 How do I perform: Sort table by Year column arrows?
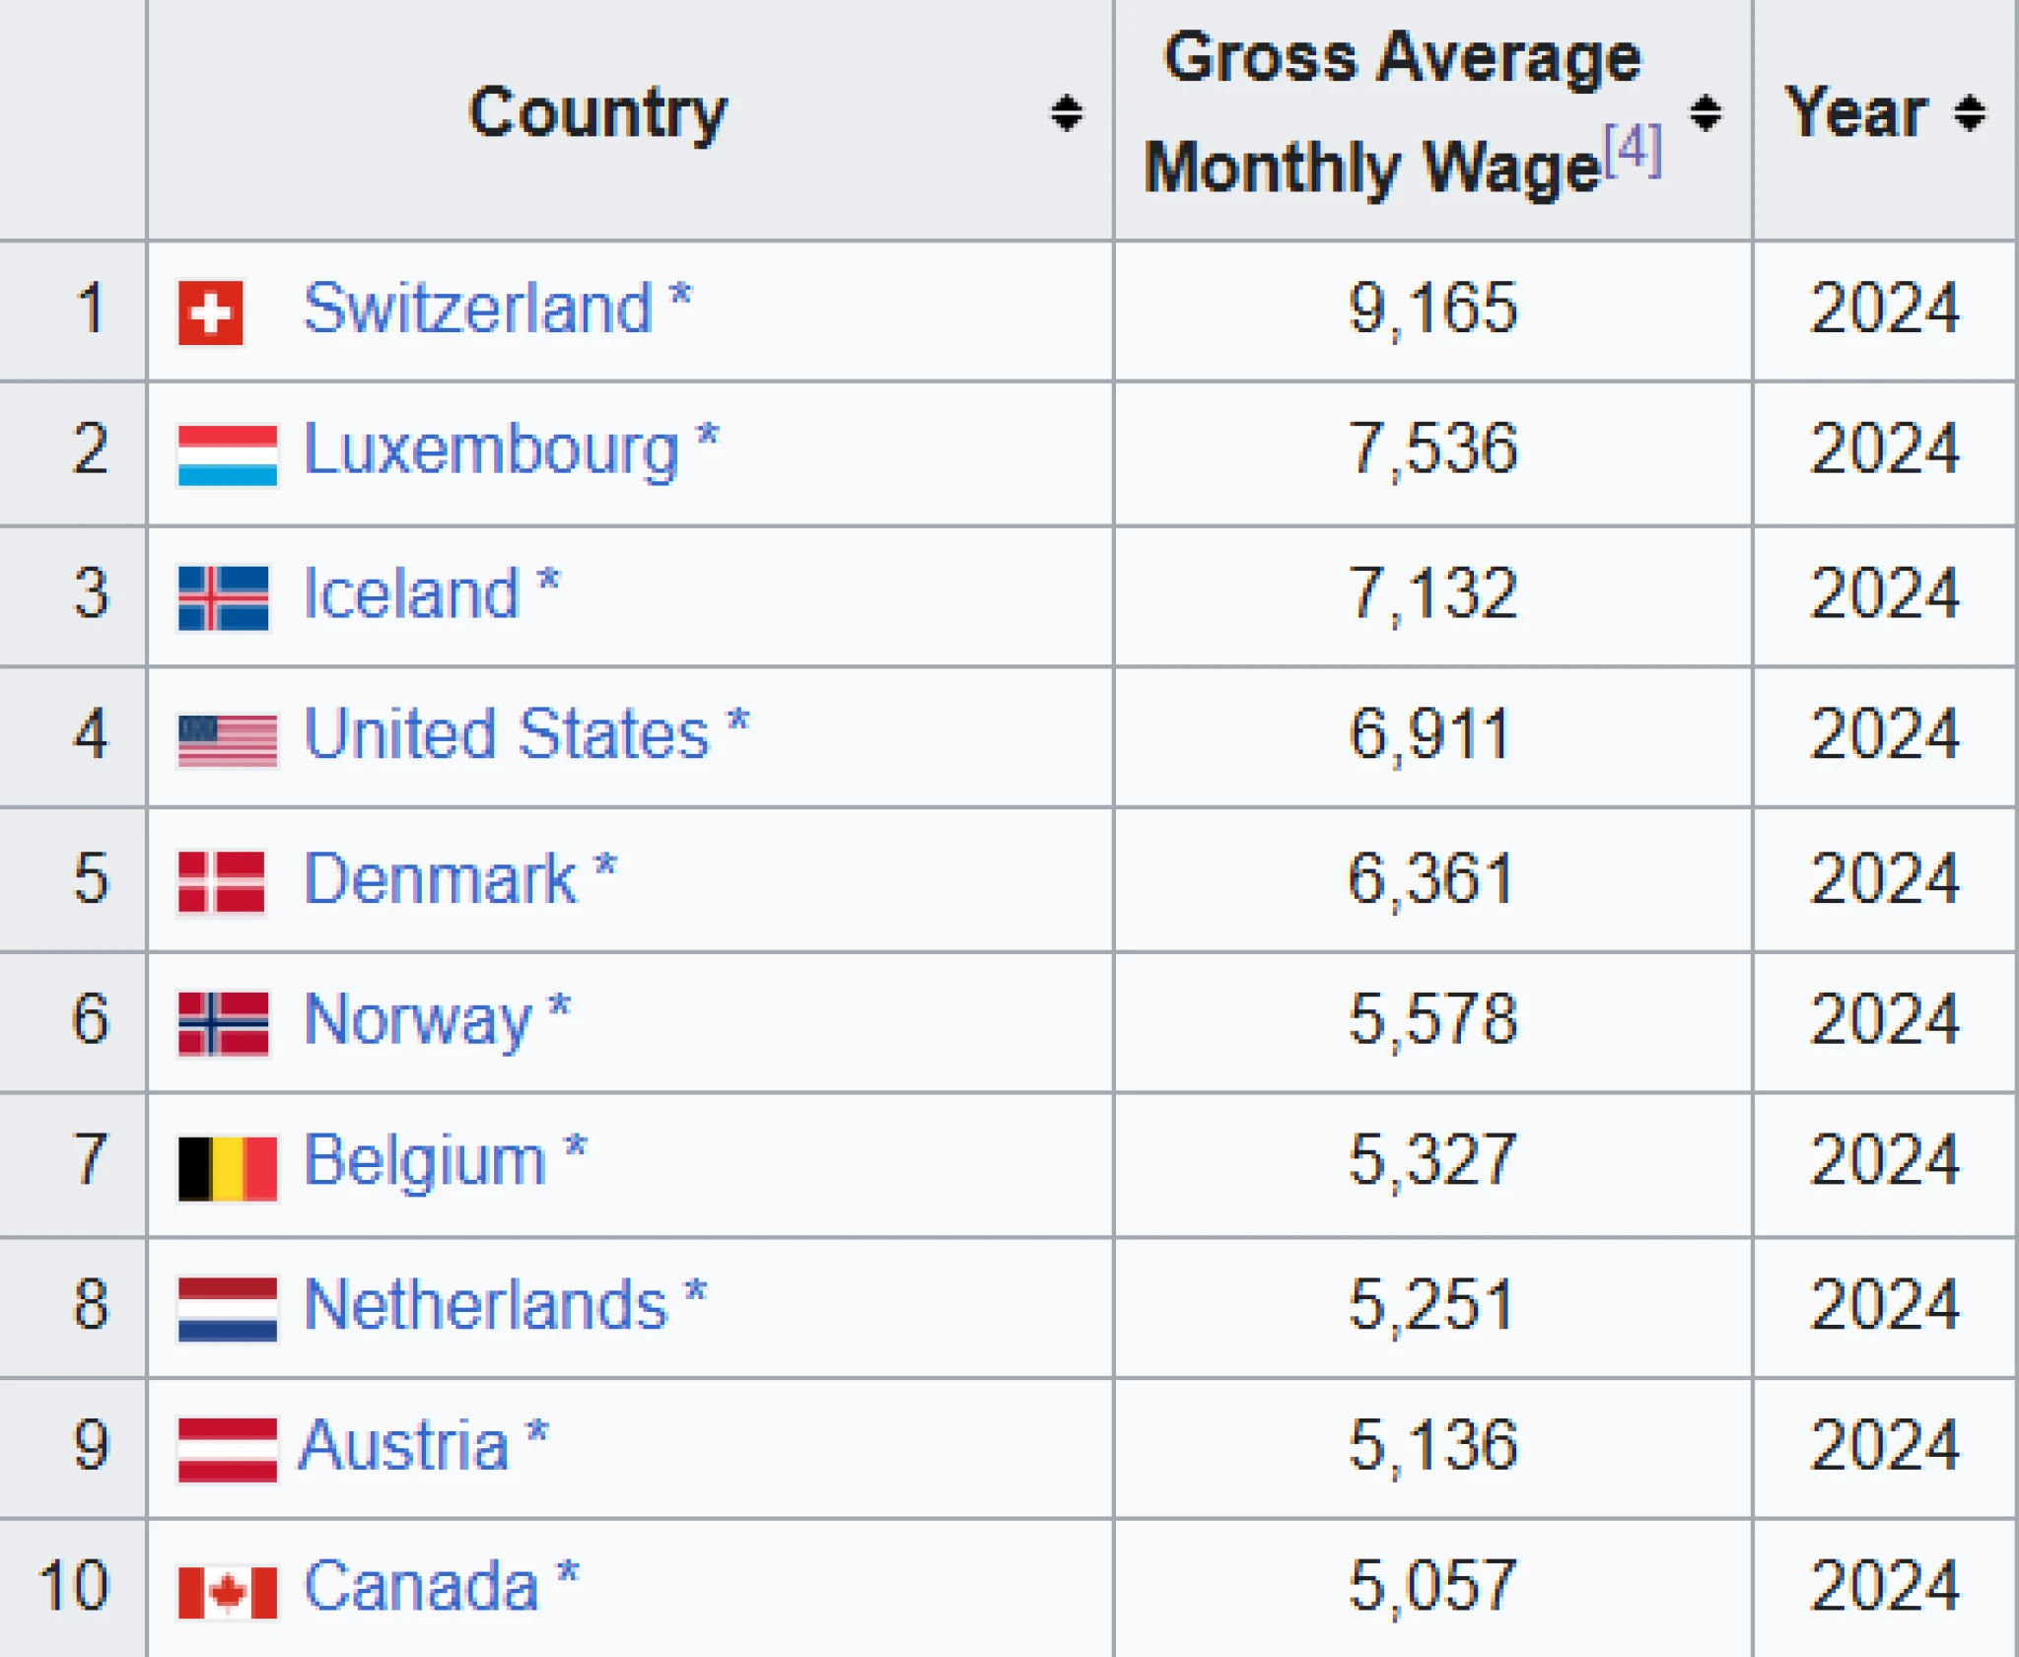point(1970,113)
